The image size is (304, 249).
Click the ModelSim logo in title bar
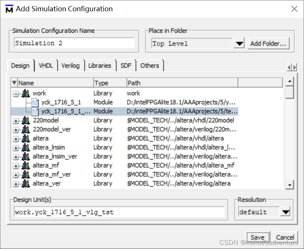9,9
